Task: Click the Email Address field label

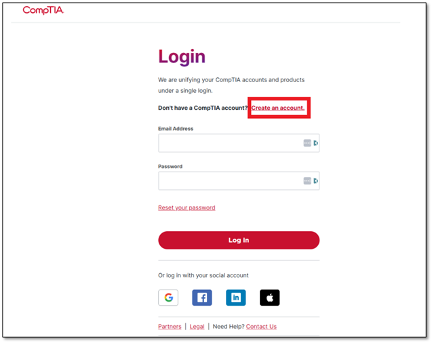Action: [176, 129]
